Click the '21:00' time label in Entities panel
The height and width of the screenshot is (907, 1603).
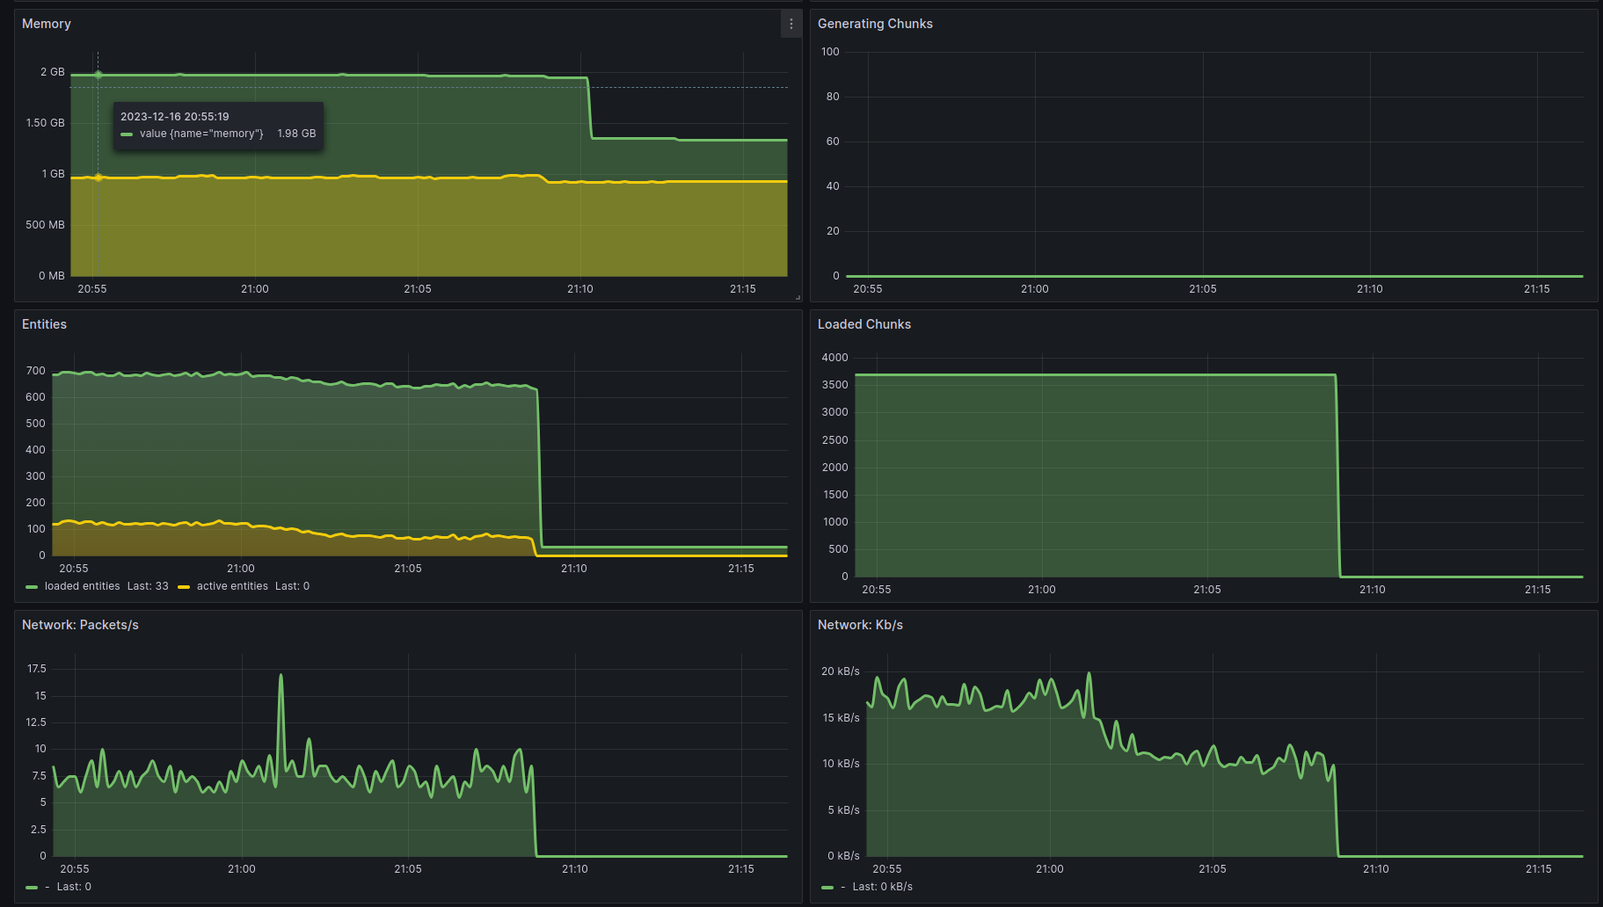[x=241, y=569]
